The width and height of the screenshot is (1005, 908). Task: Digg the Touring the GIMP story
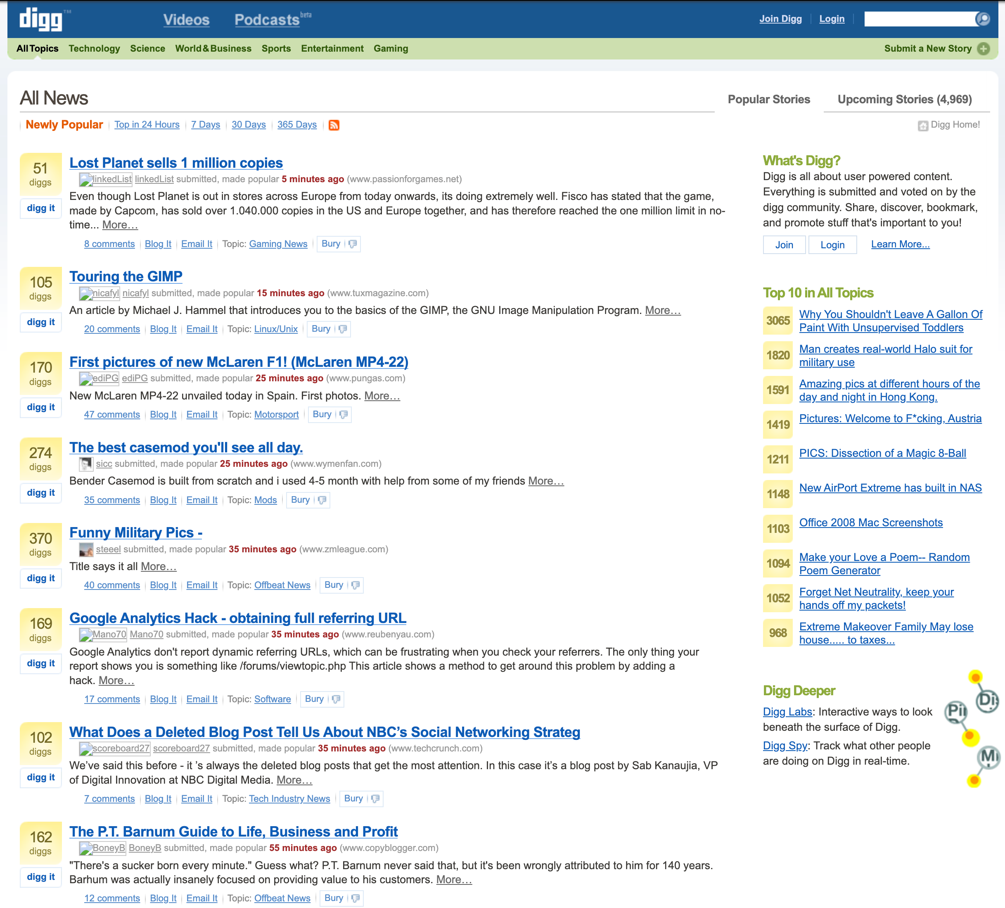tap(40, 322)
